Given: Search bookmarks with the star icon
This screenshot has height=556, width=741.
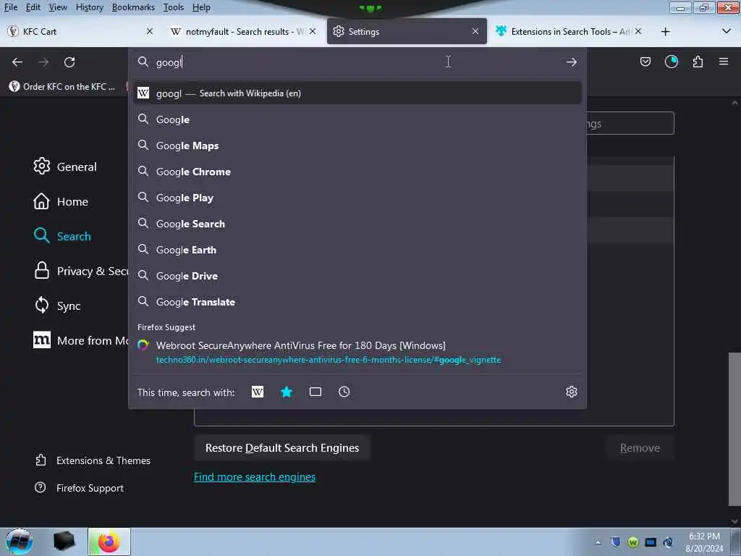Looking at the screenshot, I should (x=287, y=392).
